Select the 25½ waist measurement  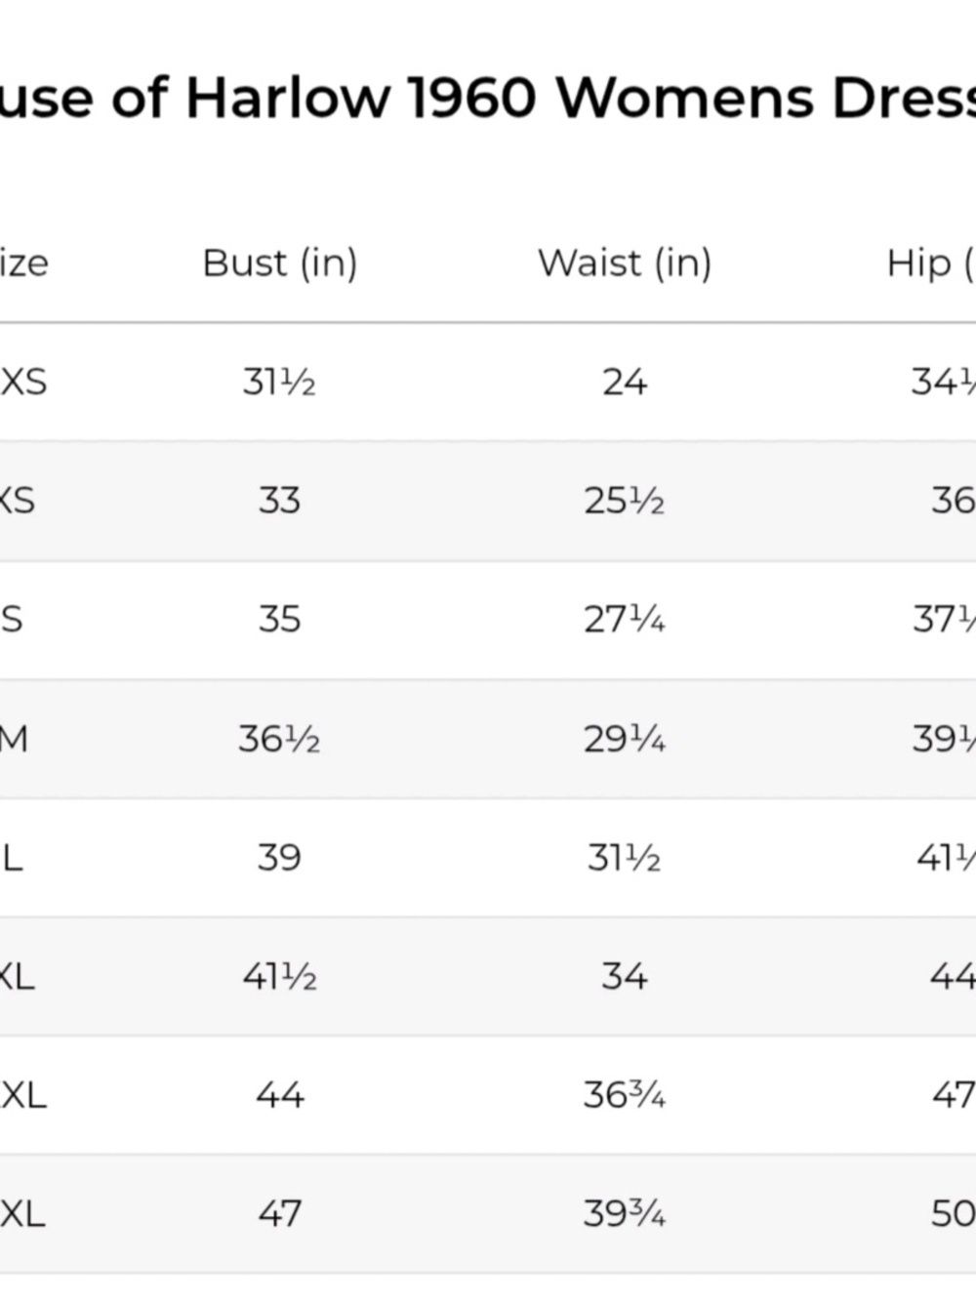625,501
